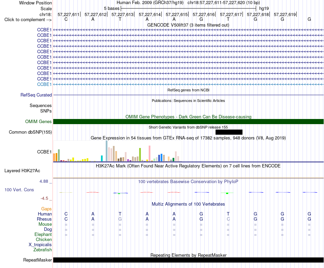Image resolution: width=324 pixels, height=268 pixels.
Task: Open 100 vertebrates Basewise Conservation by PhyloP
Action: click(x=188, y=182)
